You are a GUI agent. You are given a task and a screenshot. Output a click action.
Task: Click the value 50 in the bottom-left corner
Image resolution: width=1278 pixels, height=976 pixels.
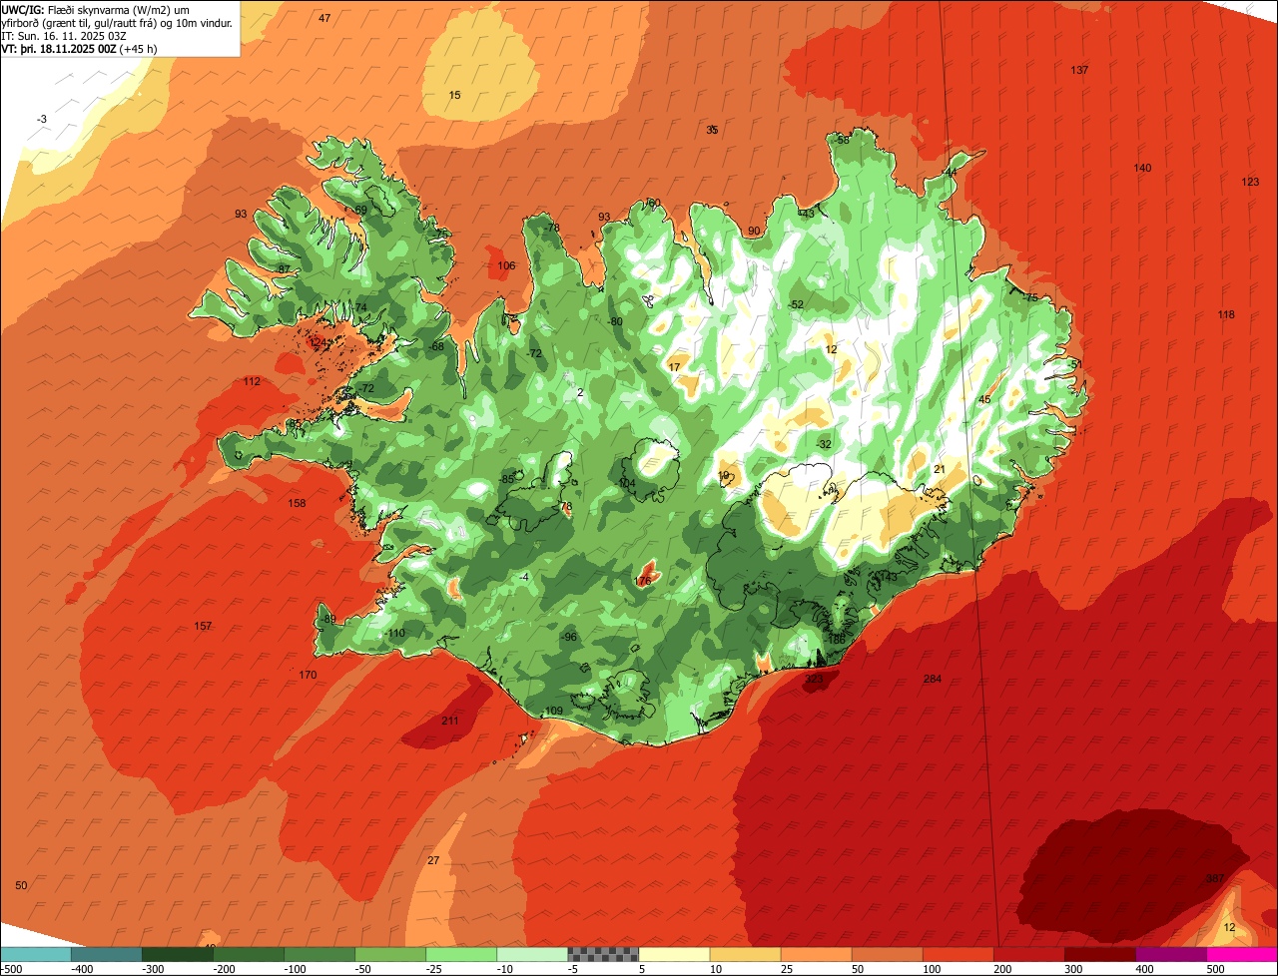(21, 885)
